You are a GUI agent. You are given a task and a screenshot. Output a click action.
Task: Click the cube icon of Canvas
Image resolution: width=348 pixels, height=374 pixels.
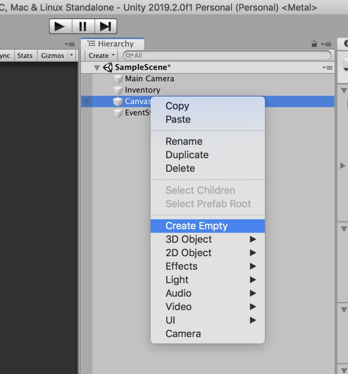(118, 102)
